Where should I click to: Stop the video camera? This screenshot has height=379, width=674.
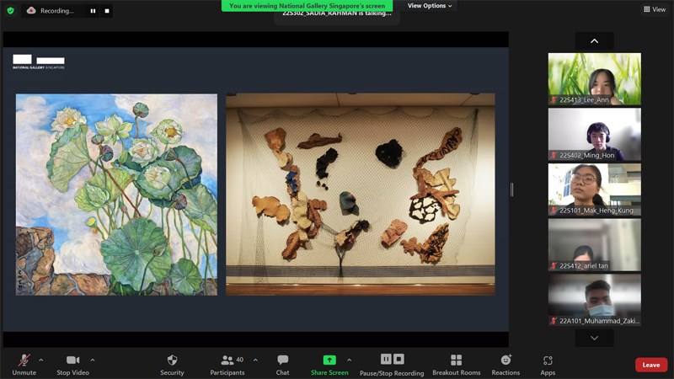[73, 363]
